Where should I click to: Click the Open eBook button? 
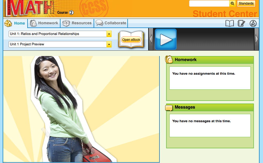click(x=131, y=40)
